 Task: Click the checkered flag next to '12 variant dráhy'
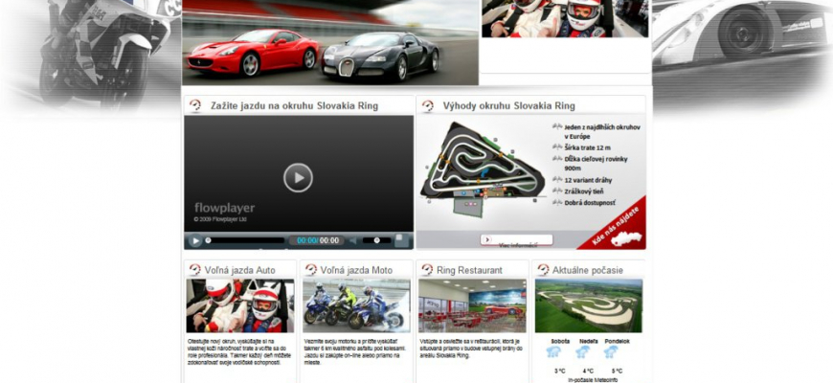click(557, 180)
